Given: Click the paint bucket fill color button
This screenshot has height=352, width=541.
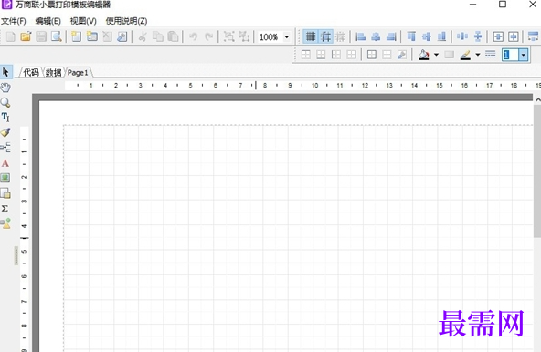Looking at the screenshot, I should [424, 55].
